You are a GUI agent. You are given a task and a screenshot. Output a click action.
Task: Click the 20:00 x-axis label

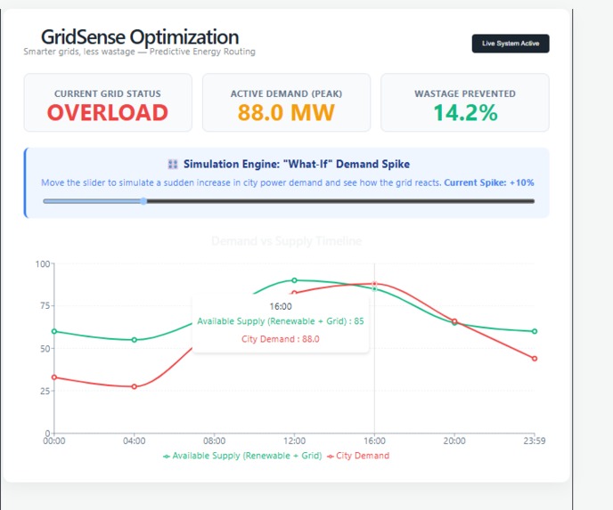coord(454,441)
